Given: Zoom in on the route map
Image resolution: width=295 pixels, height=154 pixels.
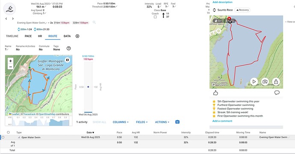Looking at the screenshot, I should pos(11,61).
